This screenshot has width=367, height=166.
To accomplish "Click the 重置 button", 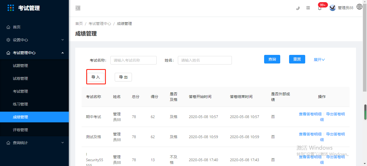I will tap(297, 59).
